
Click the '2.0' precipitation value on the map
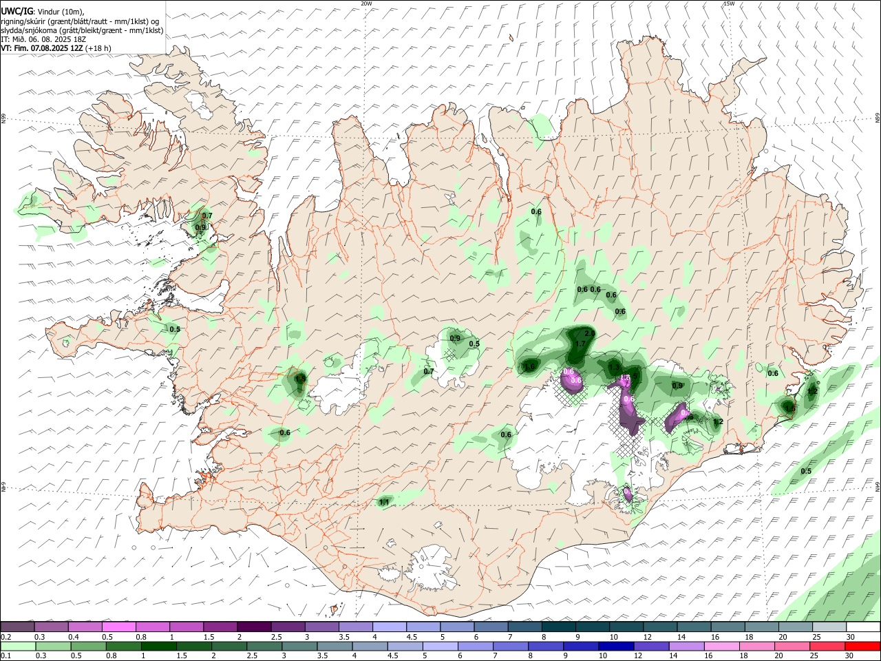589,334
